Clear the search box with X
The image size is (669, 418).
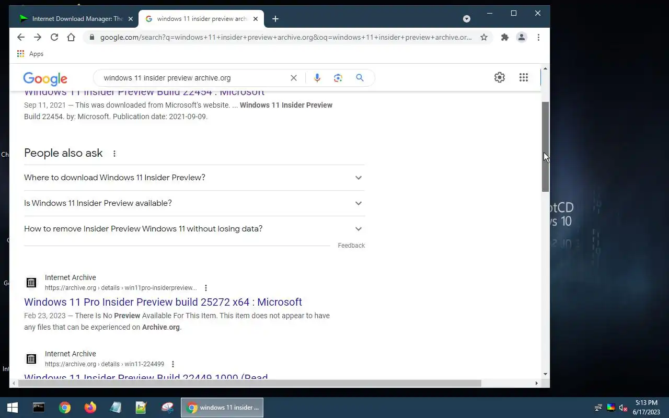tap(294, 78)
